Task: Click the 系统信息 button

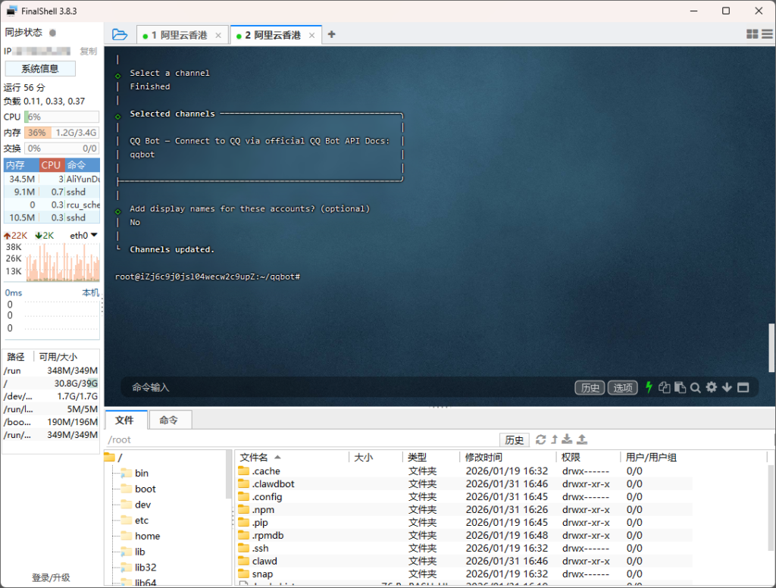Action: point(39,69)
